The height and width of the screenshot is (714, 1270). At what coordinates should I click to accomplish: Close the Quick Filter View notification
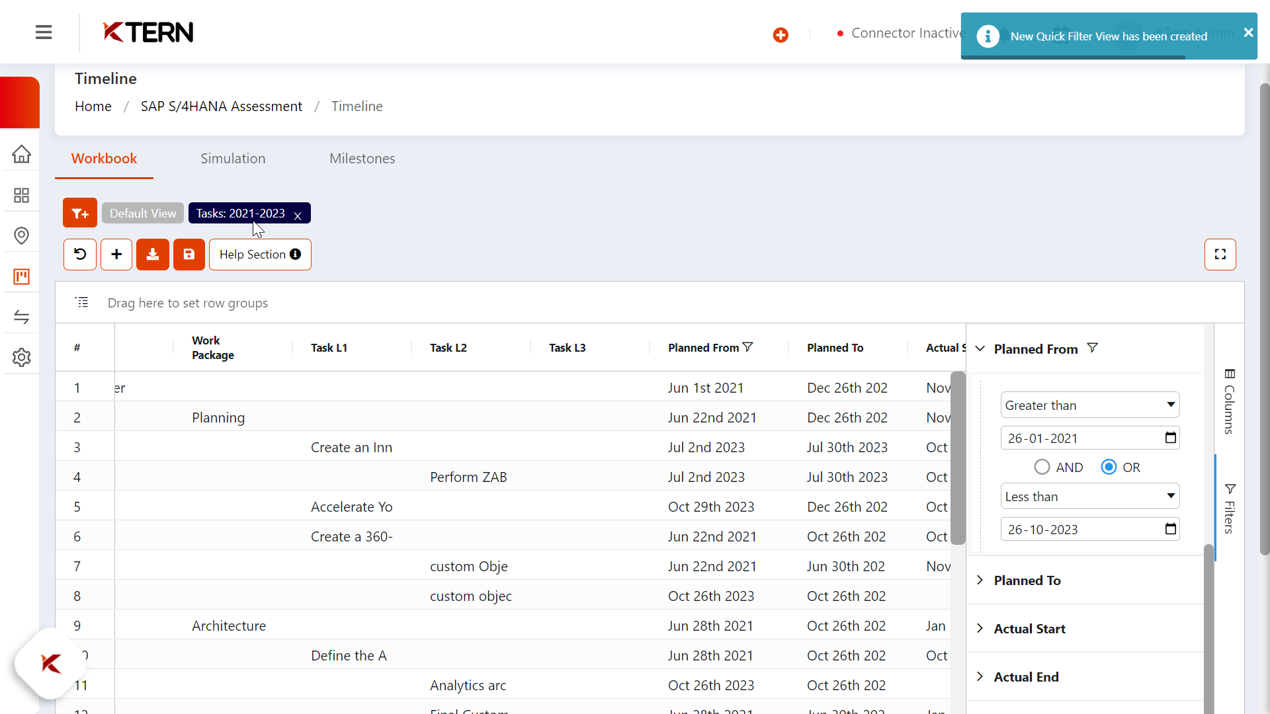(1248, 32)
